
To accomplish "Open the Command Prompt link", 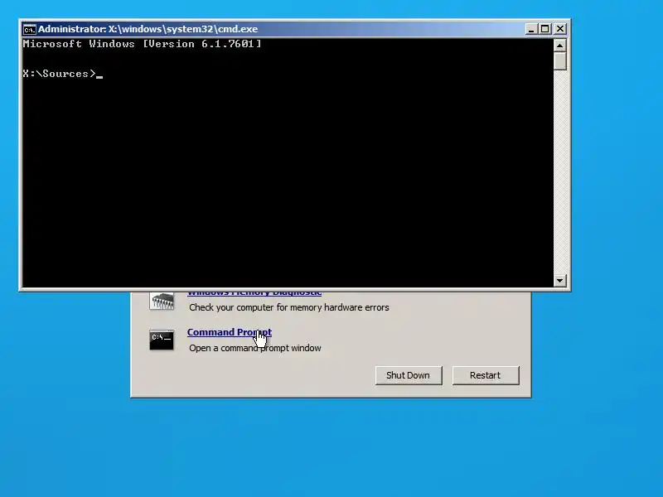I will 230,332.
